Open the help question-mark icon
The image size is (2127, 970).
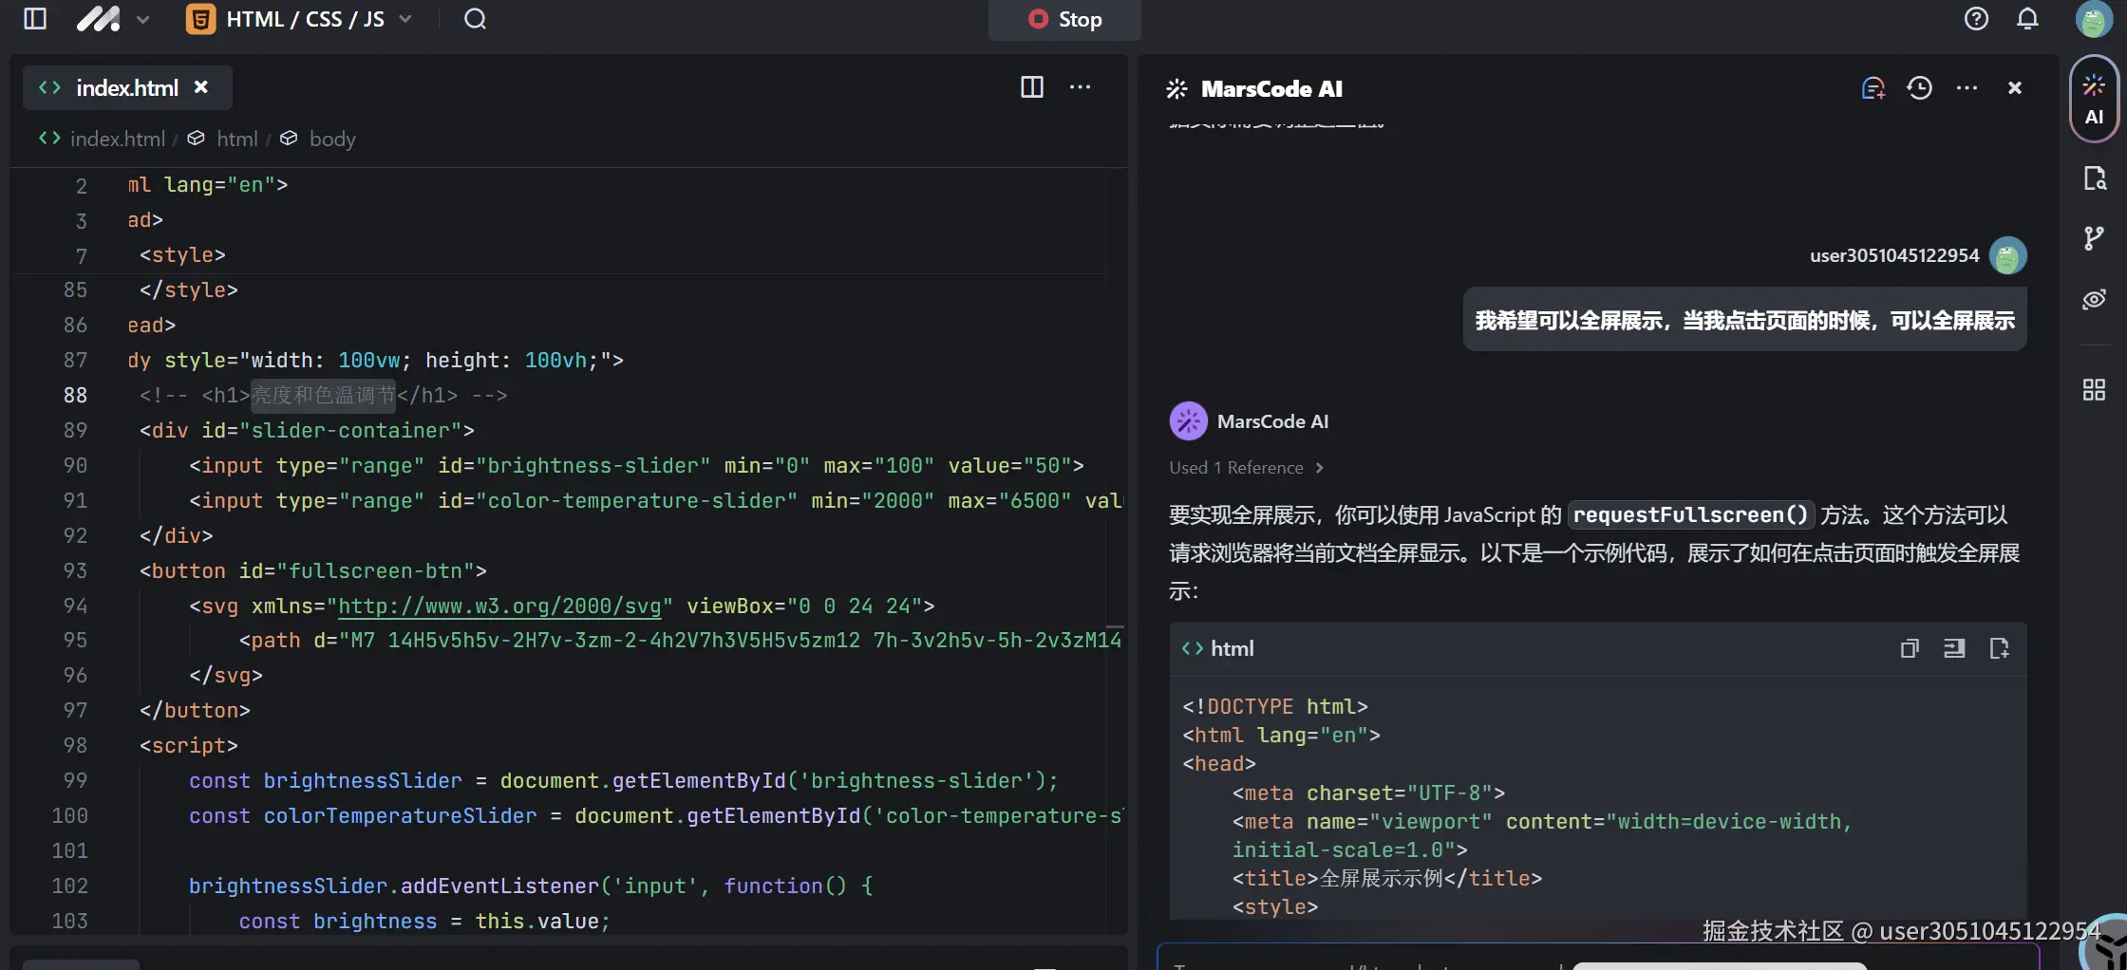(x=1976, y=19)
